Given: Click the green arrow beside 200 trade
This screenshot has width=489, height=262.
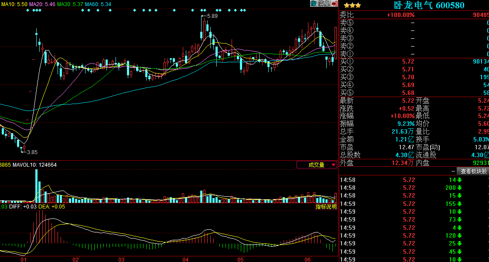Looking at the screenshot, I should [x=459, y=188].
